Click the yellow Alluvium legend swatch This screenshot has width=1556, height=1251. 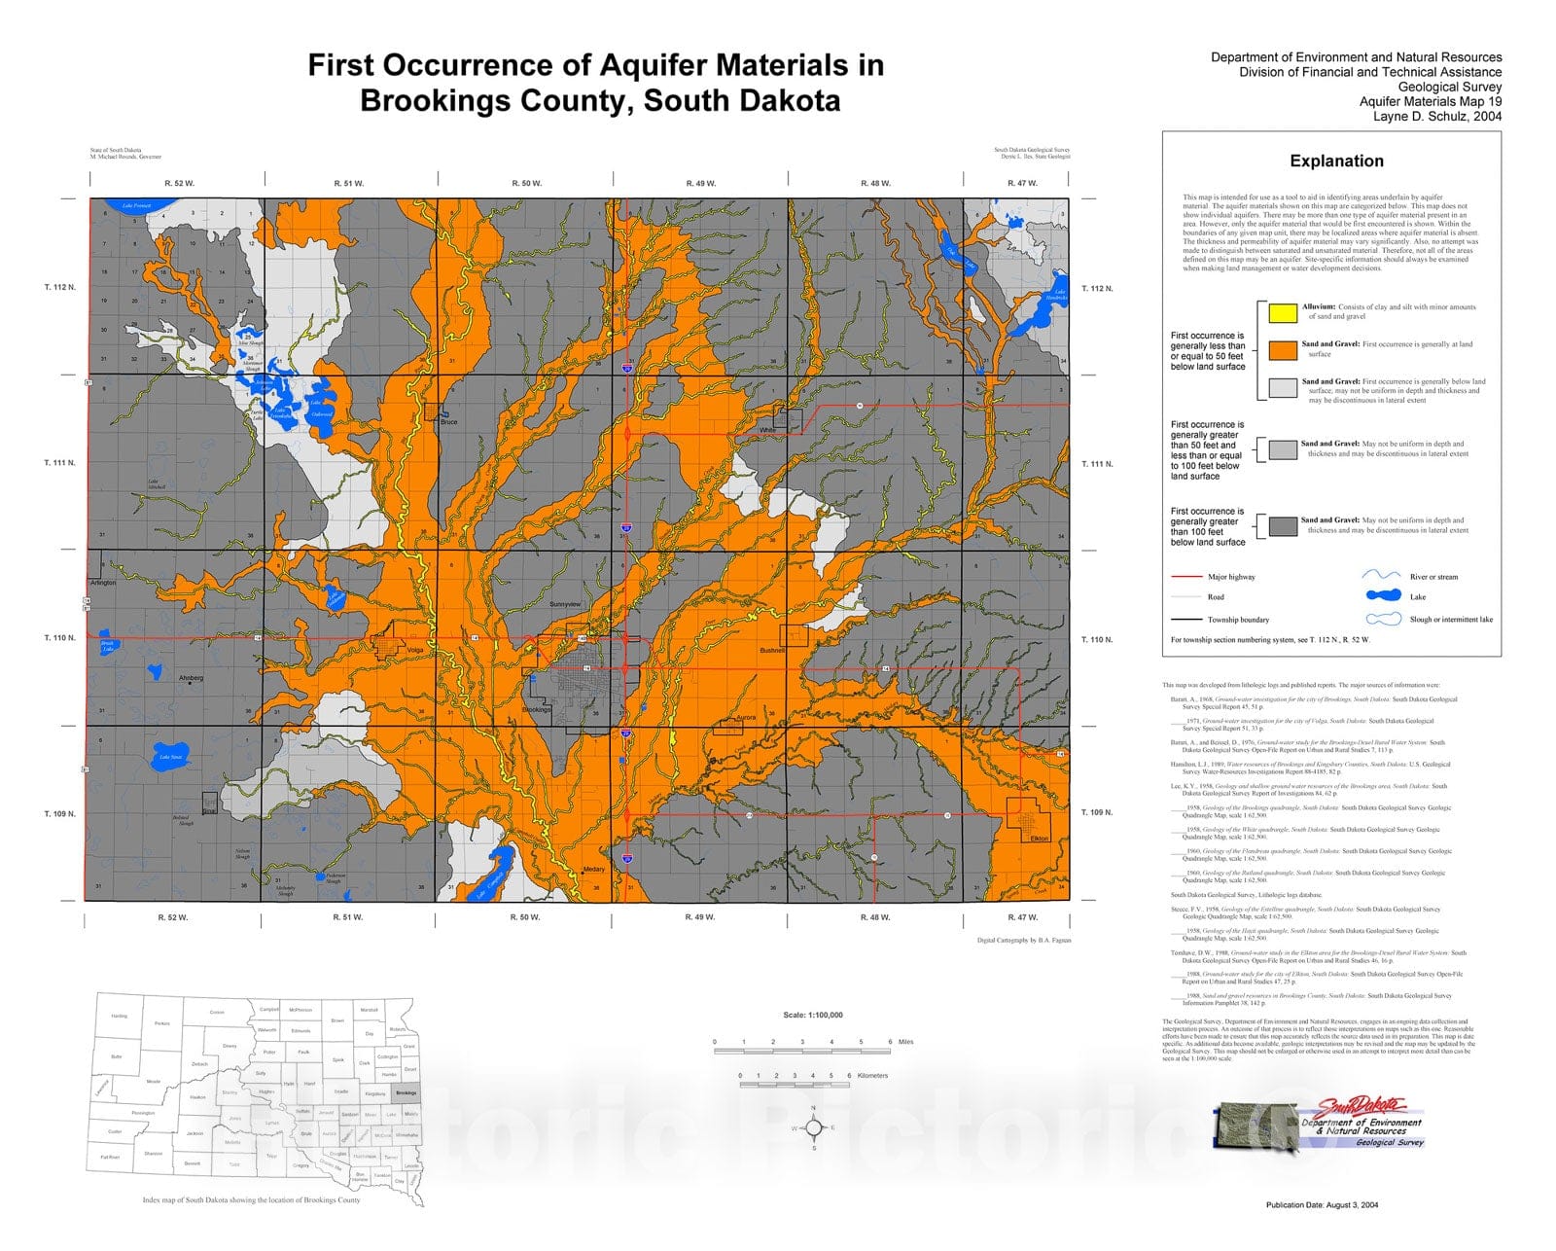click(1284, 312)
